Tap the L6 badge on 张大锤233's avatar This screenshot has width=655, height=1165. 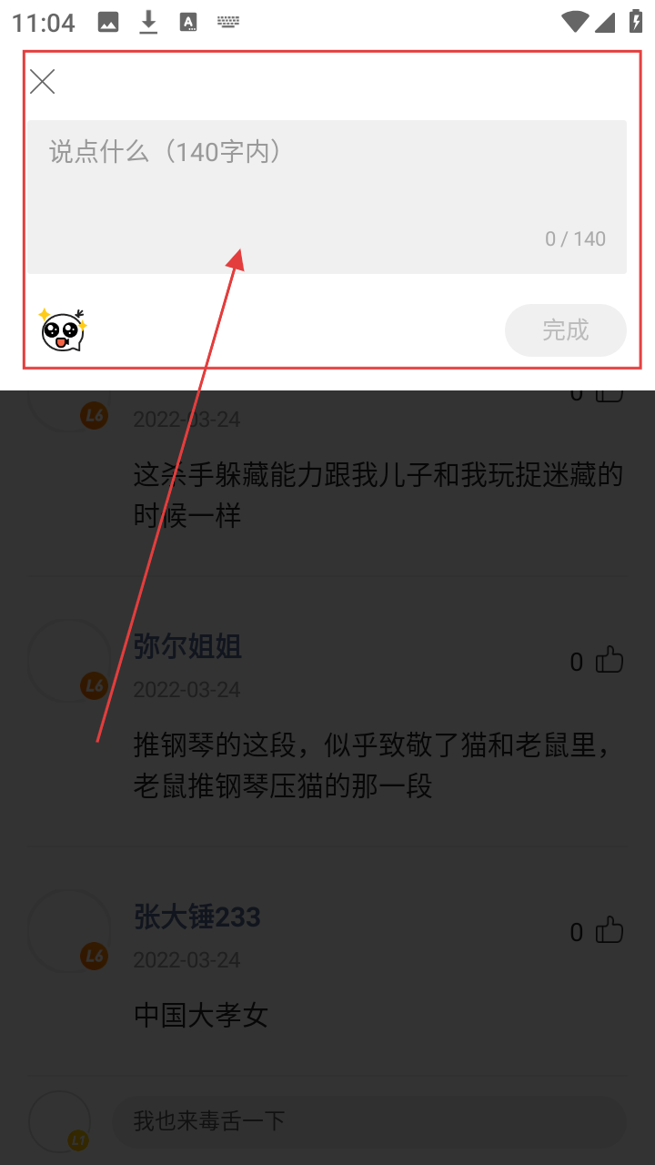tap(95, 957)
